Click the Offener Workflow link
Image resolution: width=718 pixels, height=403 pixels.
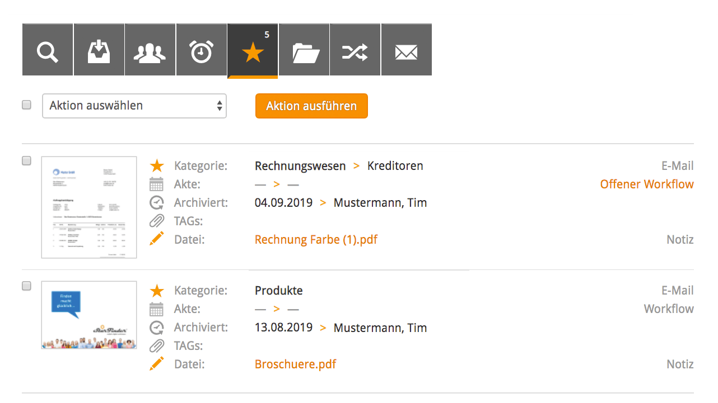[x=647, y=184]
